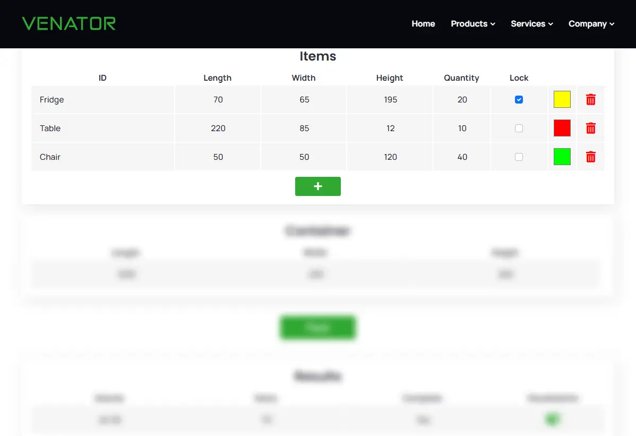Change the red color swatch for Table
Image resolution: width=636 pixels, height=436 pixels.
pyautogui.click(x=562, y=128)
